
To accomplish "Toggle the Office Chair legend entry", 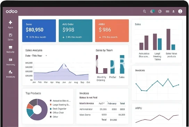I will click(57, 113).
